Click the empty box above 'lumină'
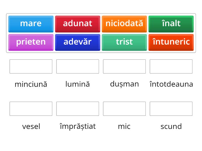202x151 pixels. pyautogui.click(x=78, y=66)
